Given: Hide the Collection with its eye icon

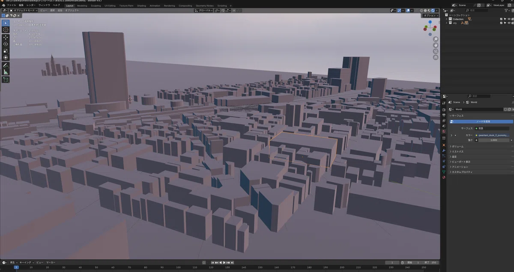Looking at the screenshot, I should pyautogui.click(x=508, y=19).
